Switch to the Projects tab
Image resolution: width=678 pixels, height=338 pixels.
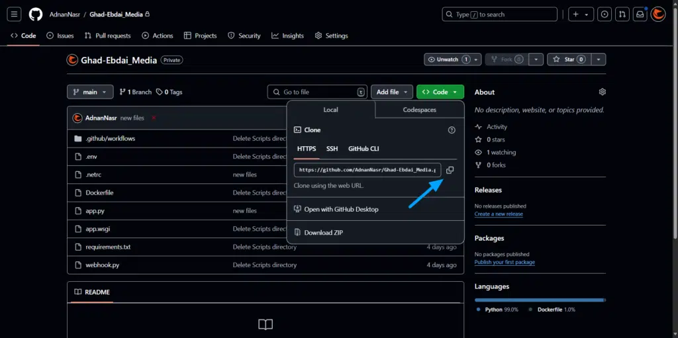pyautogui.click(x=200, y=36)
